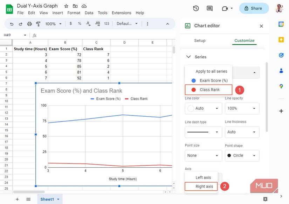Open the Line color Auto swatch

203,108
